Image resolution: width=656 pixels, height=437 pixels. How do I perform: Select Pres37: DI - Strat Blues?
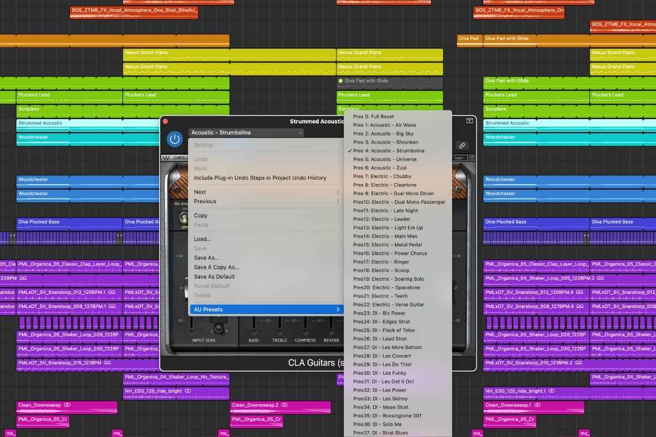tap(397, 433)
